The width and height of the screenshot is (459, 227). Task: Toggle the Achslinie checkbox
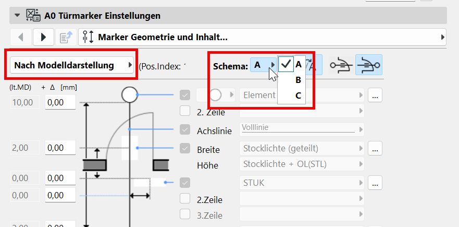185,129
